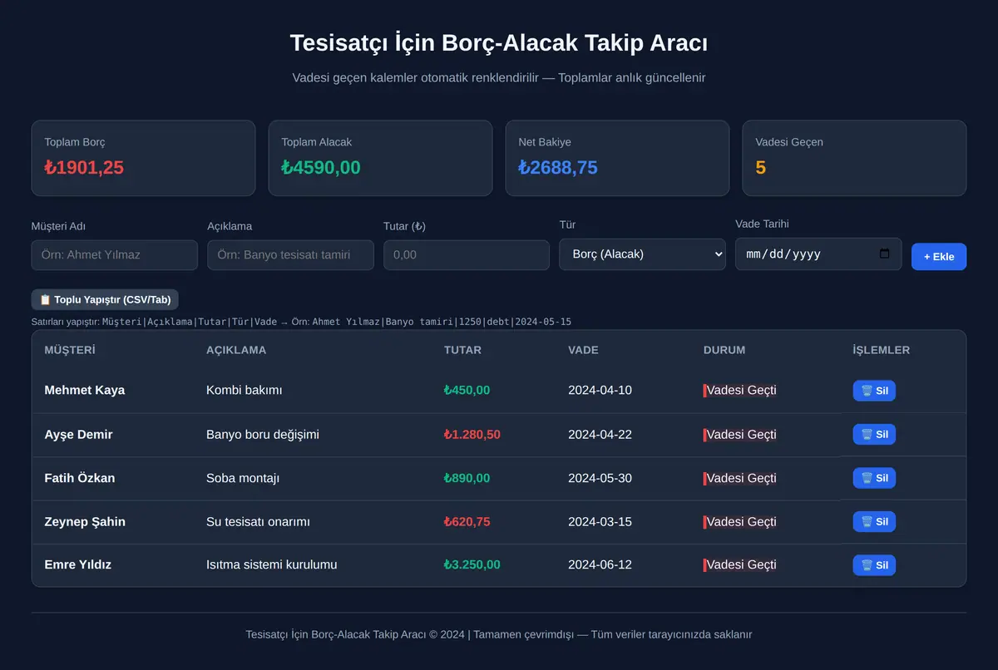Click the calendar icon in Vade Tarihi field
This screenshot has height=670, width=998.
(884, 254)
